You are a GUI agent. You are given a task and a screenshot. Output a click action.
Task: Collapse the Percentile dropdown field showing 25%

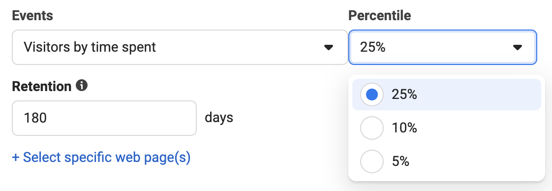[x=443, y=47]
